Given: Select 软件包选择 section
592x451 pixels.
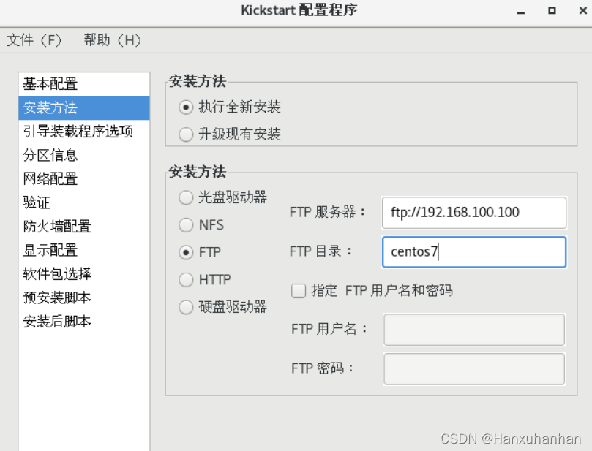Looking at the screenshot, I should (57, 274).
